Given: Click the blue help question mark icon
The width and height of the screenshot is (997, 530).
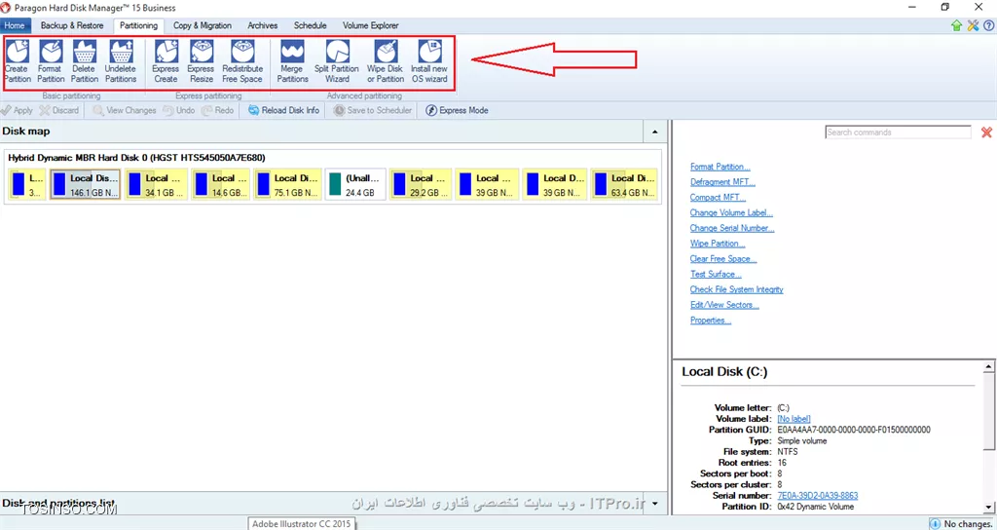Looking at the screenshot, I should [x=988, y=25].
